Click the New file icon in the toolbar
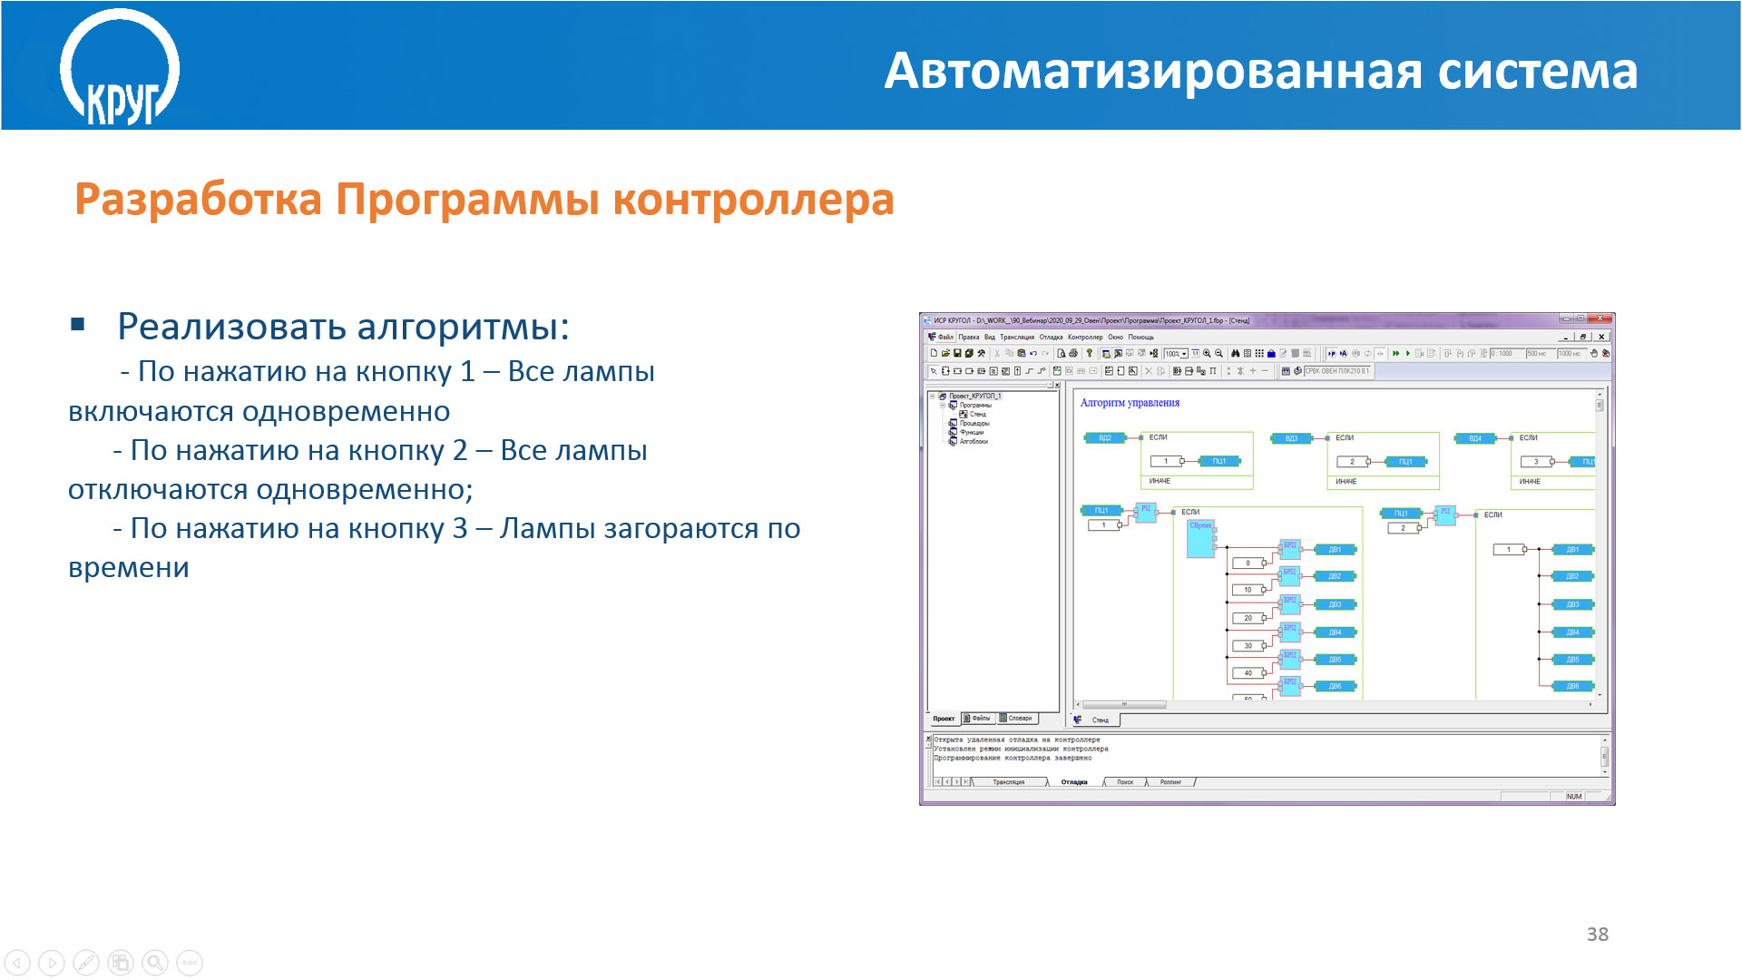Screen dimensions: 1742x980 (x=934, y=353)
